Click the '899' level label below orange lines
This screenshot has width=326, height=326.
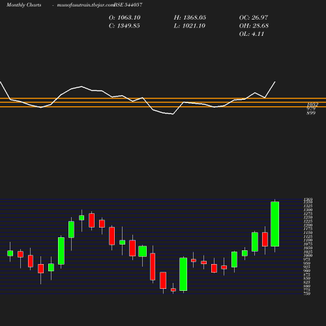coord(311,113)
